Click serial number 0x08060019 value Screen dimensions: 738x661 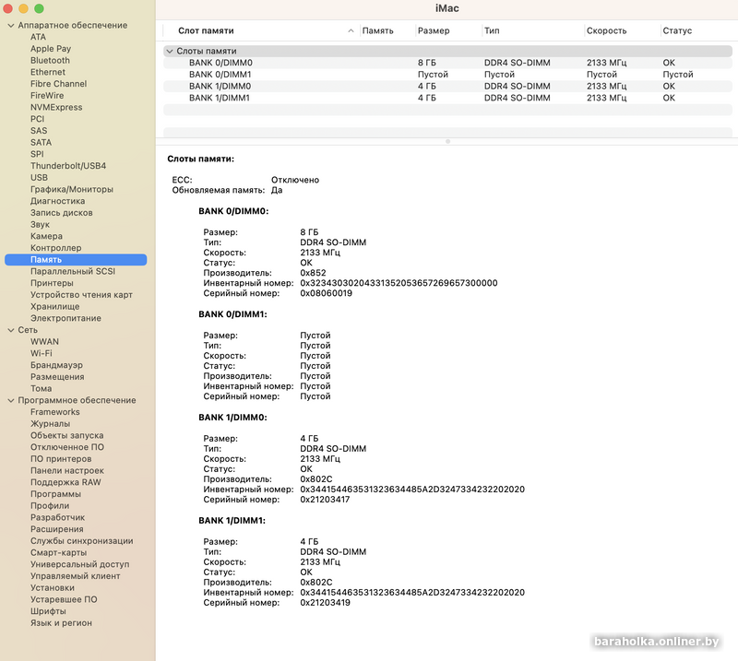[x=327, y=293]
